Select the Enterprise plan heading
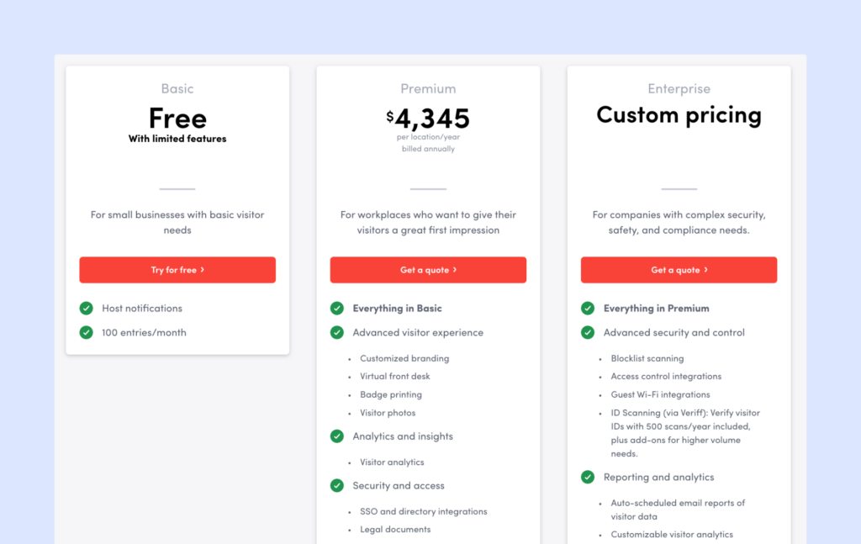This screenshot has width=861, height=544. click(679, 88)
